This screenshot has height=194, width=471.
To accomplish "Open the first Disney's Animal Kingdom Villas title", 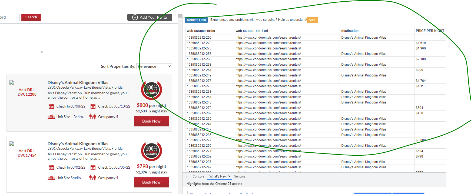I will coord(78,83).
